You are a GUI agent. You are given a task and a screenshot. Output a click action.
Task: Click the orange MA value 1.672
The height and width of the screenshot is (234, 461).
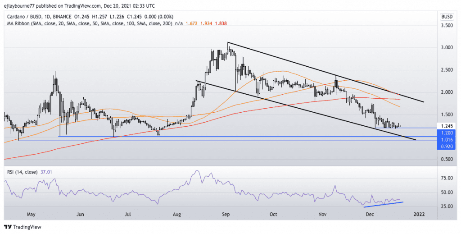pos(191,23)
